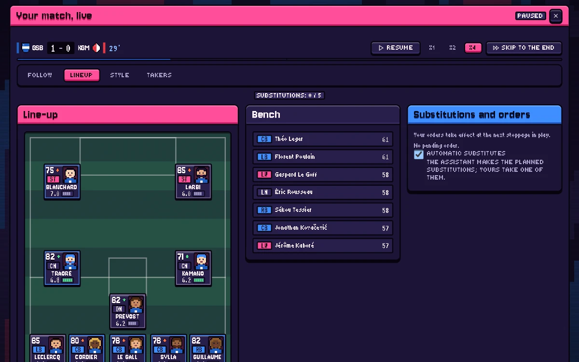The width and height of the screenshot is (579, 362).
Task: Click the PAUSED status badge
Action: point(530,16)
